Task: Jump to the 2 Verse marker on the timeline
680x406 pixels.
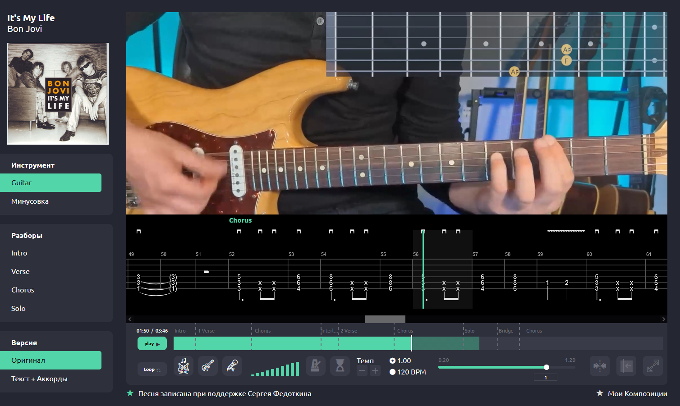Action: click(349, 331)
